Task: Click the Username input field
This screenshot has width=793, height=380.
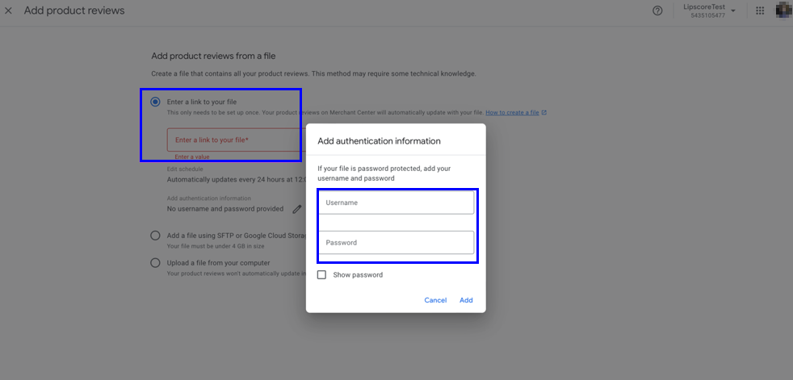Action: pos(396,203)
